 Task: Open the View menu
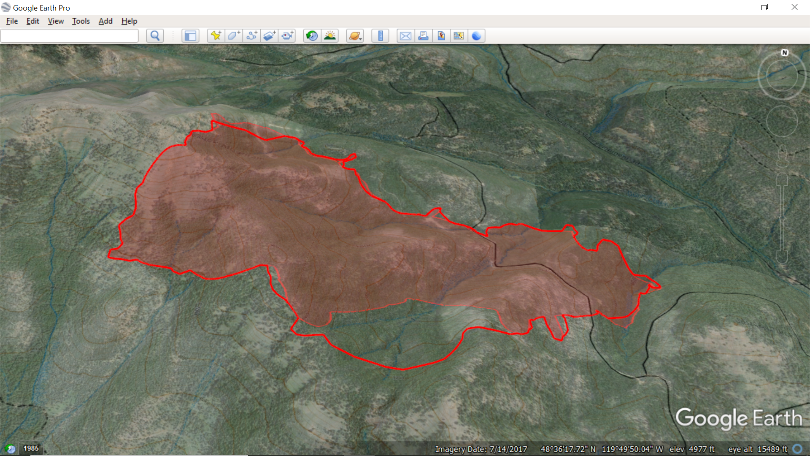pos(56,21)
